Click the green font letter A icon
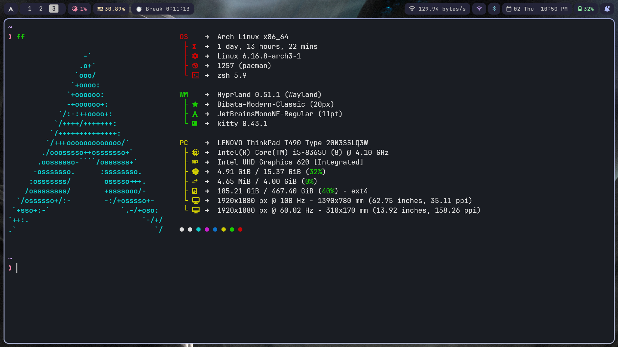The width and height of the screenshot is (618, 347). (195, 114)
